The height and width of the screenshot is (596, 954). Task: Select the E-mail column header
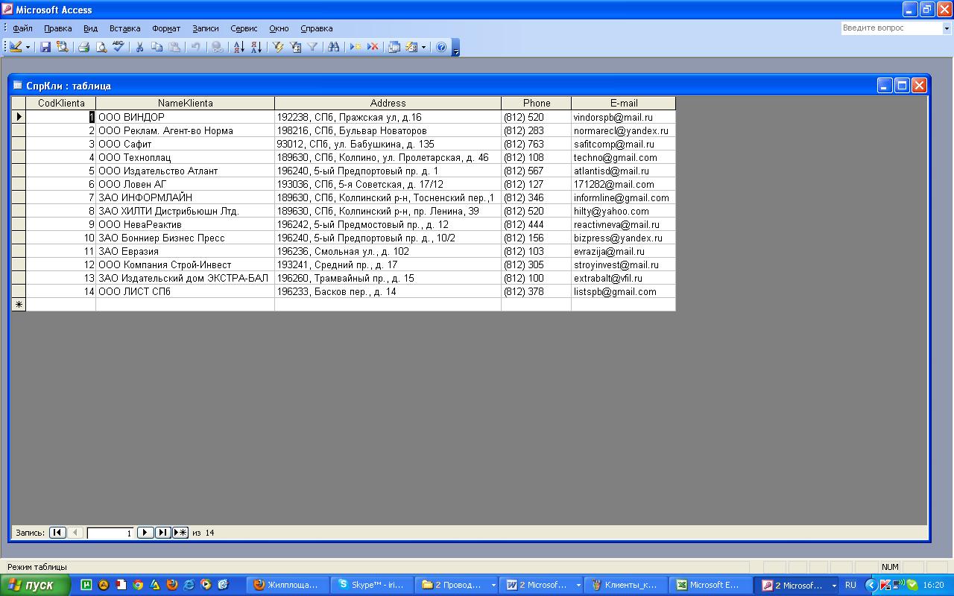tap(624, 104)
